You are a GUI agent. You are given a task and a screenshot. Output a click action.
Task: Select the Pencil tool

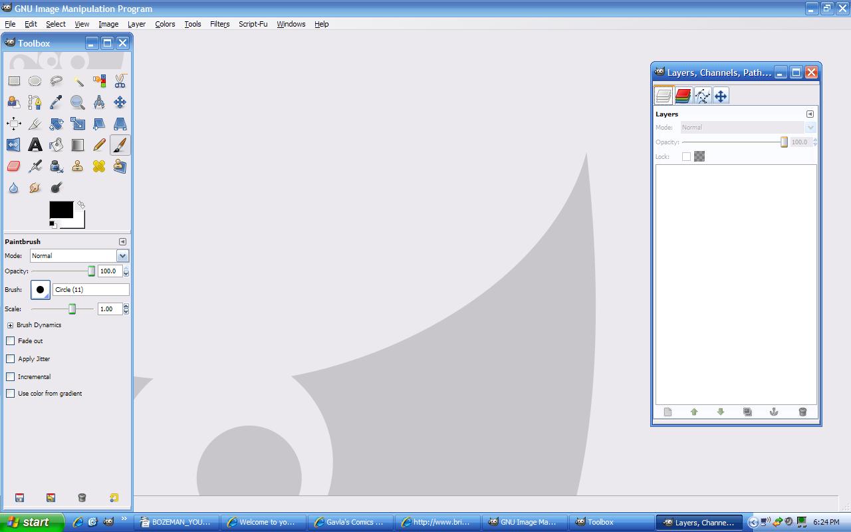[99, 145]
